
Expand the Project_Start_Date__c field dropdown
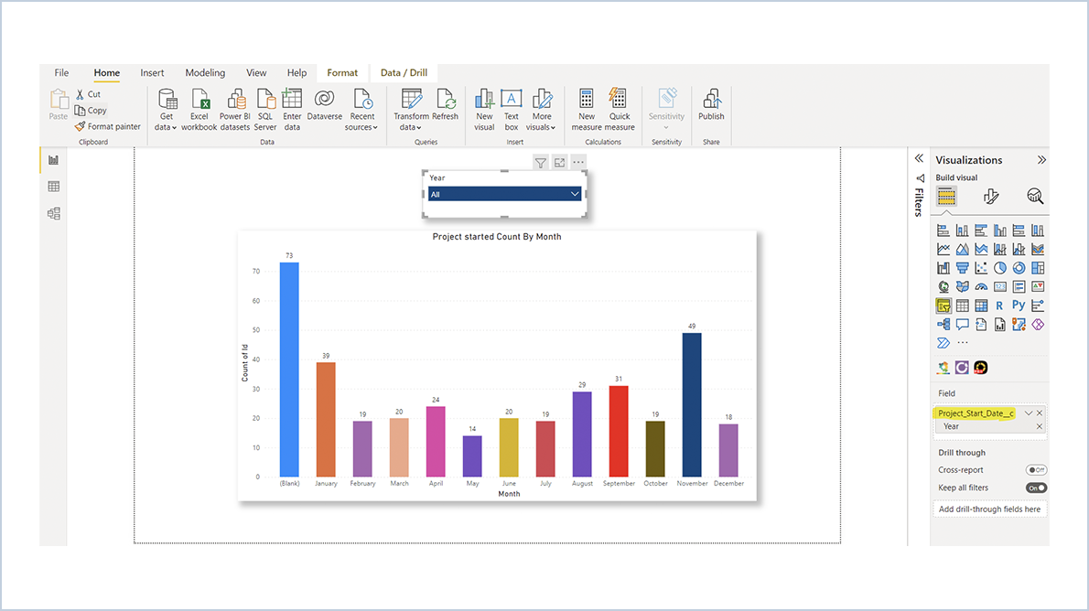click(1030, 413)
